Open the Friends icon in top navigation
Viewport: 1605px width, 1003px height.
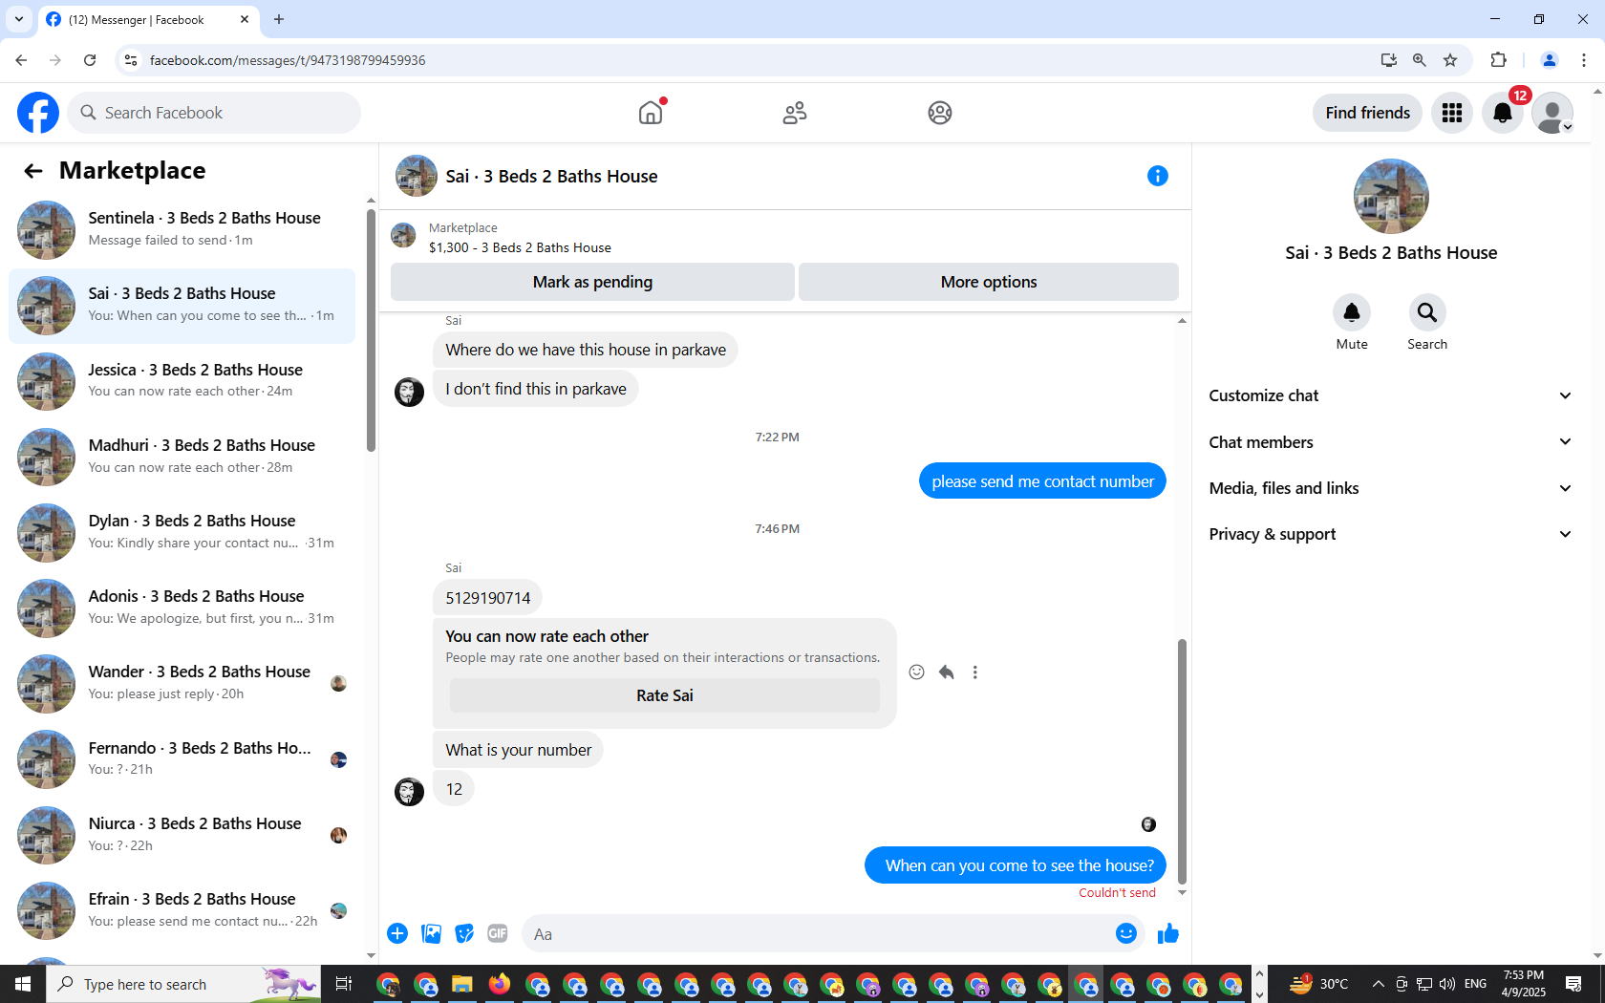795,113
